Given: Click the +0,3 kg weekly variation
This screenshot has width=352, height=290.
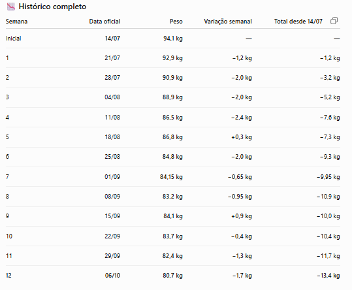Looking at the screenshot, I should 242,137.
